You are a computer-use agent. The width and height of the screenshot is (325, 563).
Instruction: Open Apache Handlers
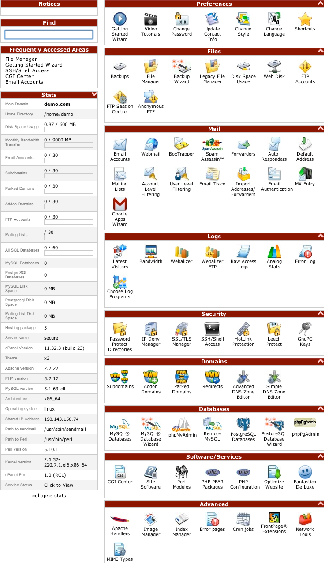pyautogui.click(x=120, y=519)
